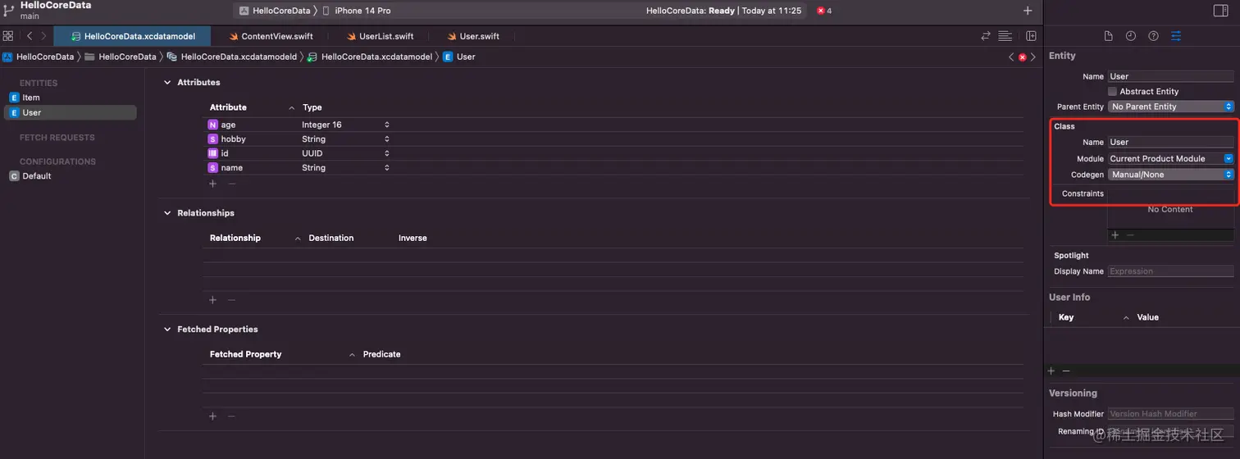
Task: Open the Parent Entity dropdown
Action: click(1170, 107)
